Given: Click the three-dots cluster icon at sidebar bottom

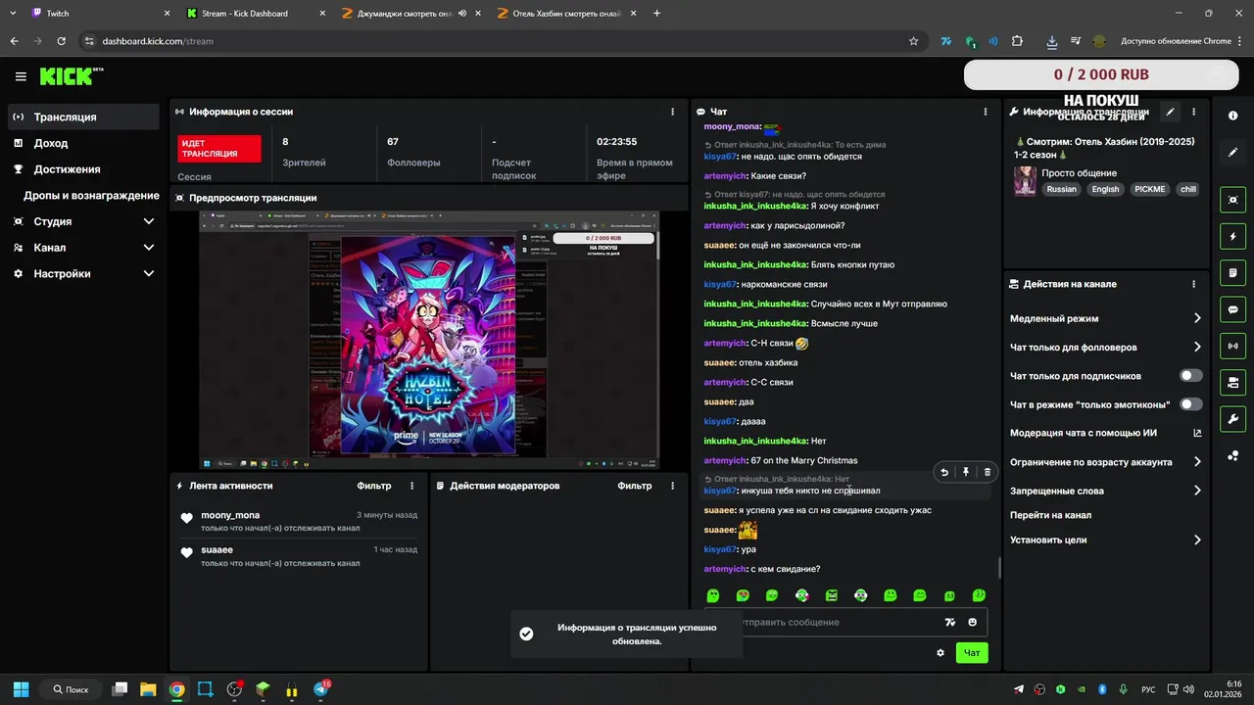Looking at the screenshot, I should [1232, 455].
